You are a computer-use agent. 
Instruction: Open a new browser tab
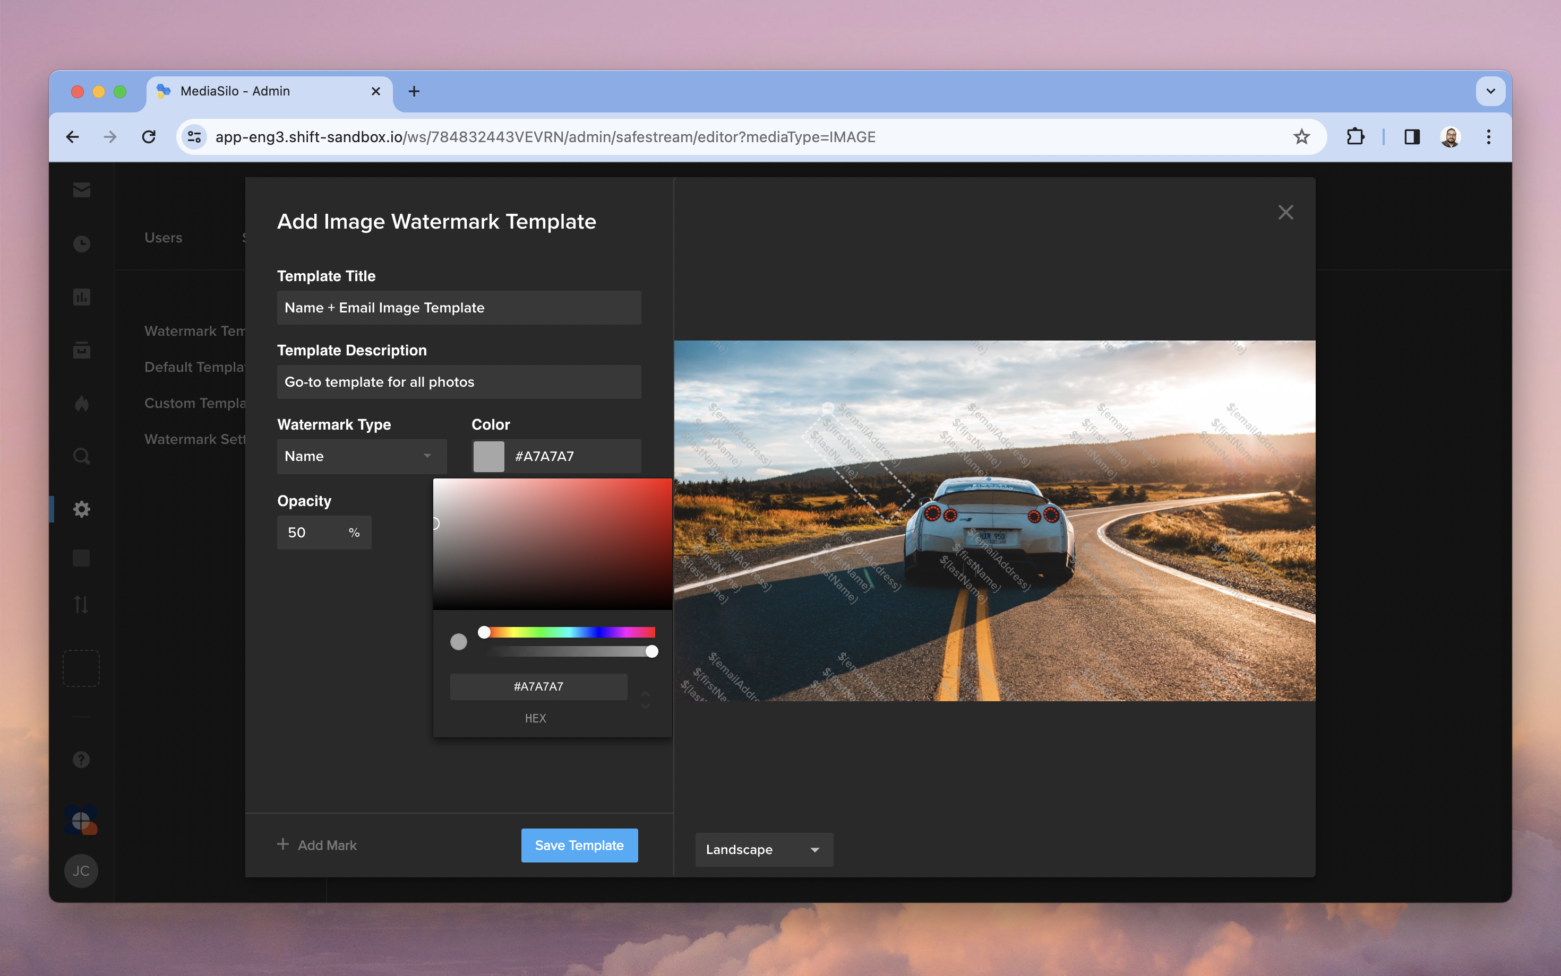click(x=414, y=92)
